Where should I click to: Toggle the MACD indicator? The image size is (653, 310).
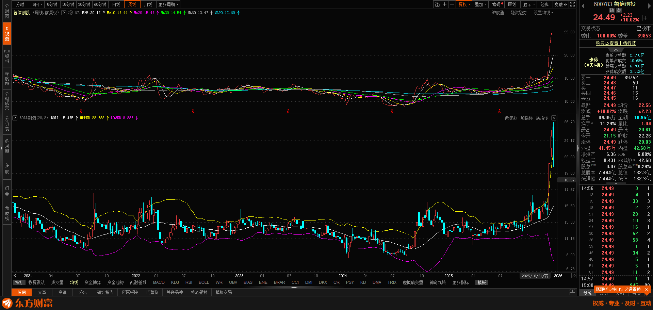[159, 282]
